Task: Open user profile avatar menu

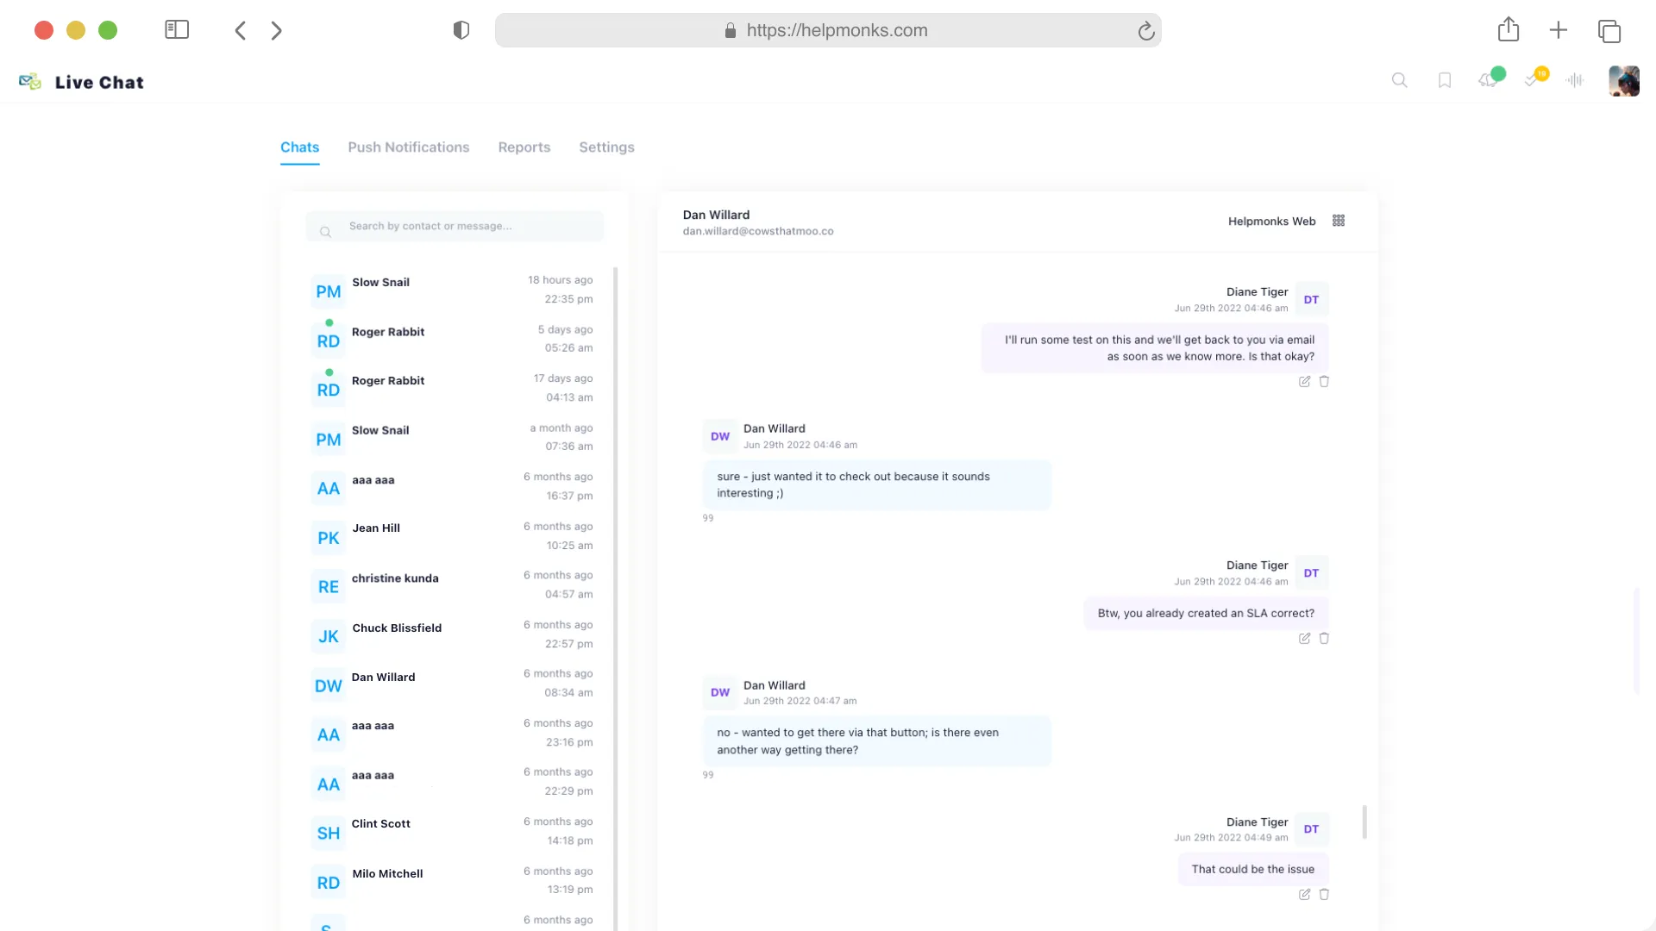Action: point(1623,81)
